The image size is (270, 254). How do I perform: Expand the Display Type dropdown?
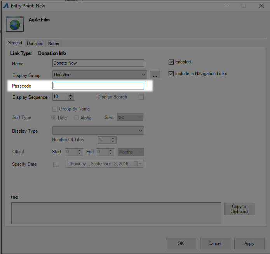tap(98, 131)
